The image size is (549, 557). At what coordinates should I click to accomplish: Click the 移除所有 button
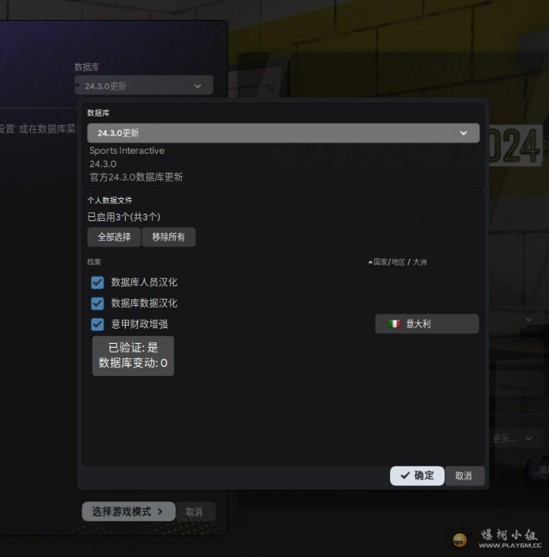pos(168,237)
